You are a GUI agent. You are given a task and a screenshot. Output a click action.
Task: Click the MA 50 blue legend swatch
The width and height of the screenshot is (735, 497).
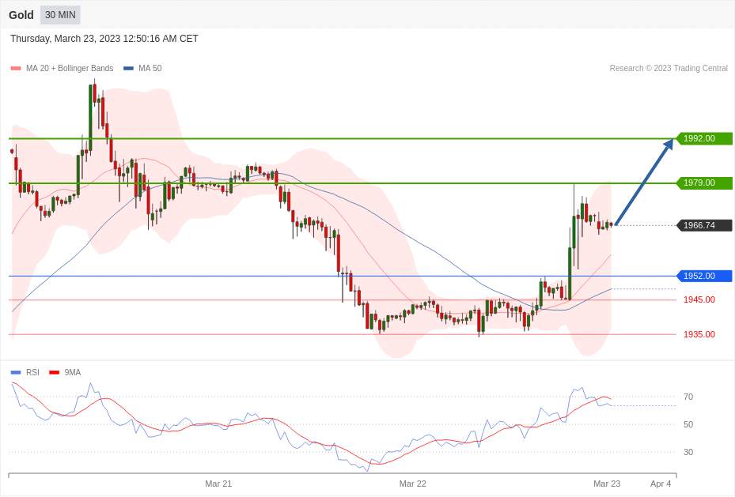coord(128,68)
